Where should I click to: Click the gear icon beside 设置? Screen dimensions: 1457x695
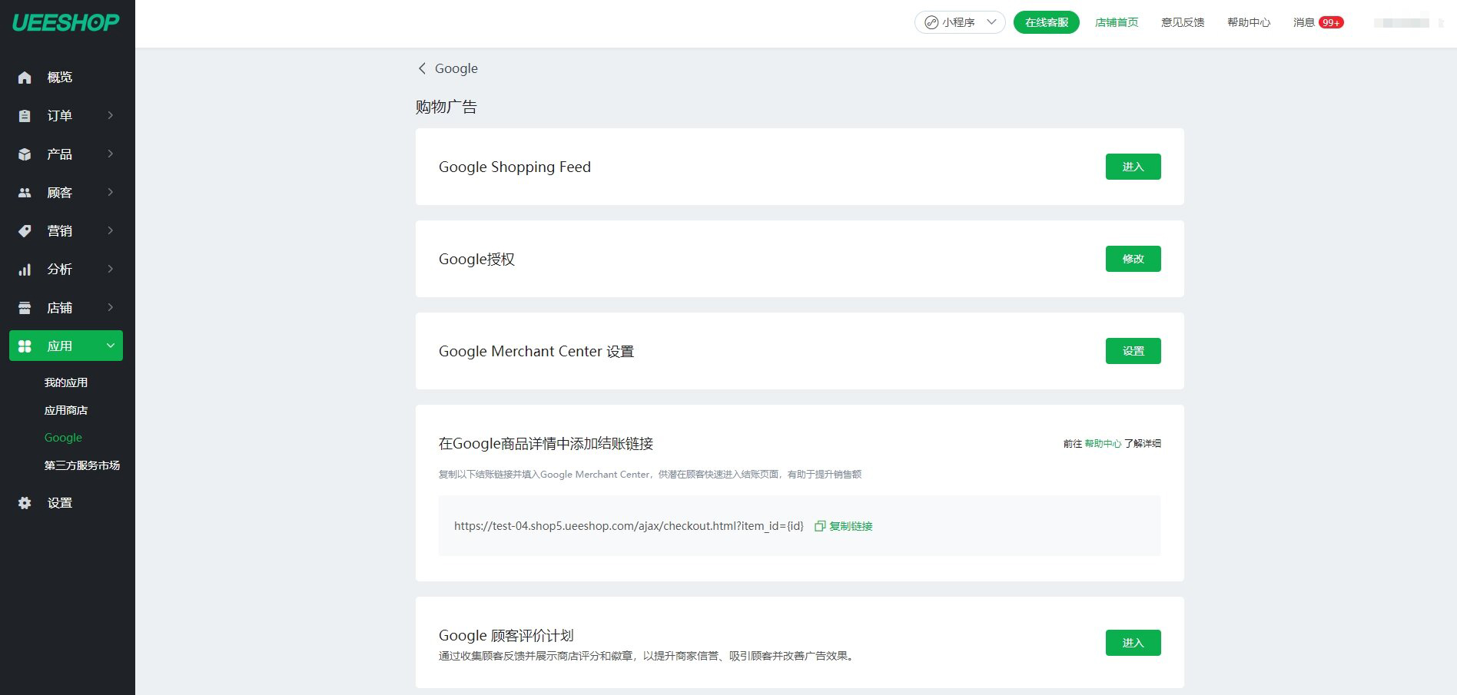(25, 503)
